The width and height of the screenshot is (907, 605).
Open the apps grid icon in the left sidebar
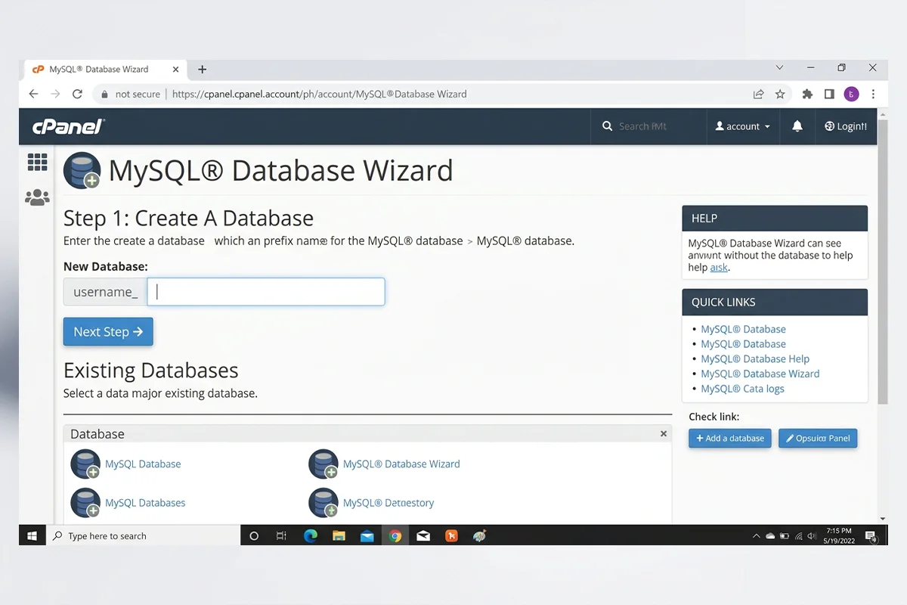click(37, 162)
